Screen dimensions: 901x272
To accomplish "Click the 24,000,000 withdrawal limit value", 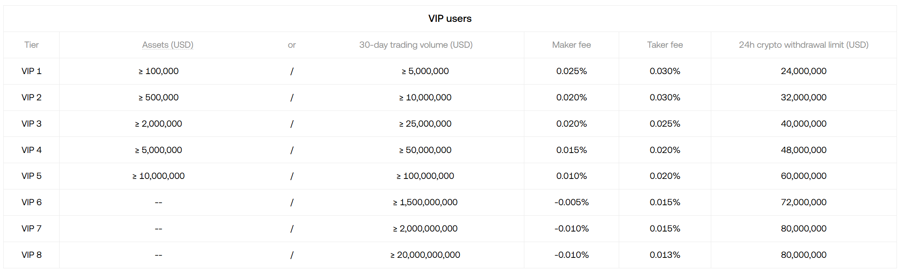I will coord(803,71).
